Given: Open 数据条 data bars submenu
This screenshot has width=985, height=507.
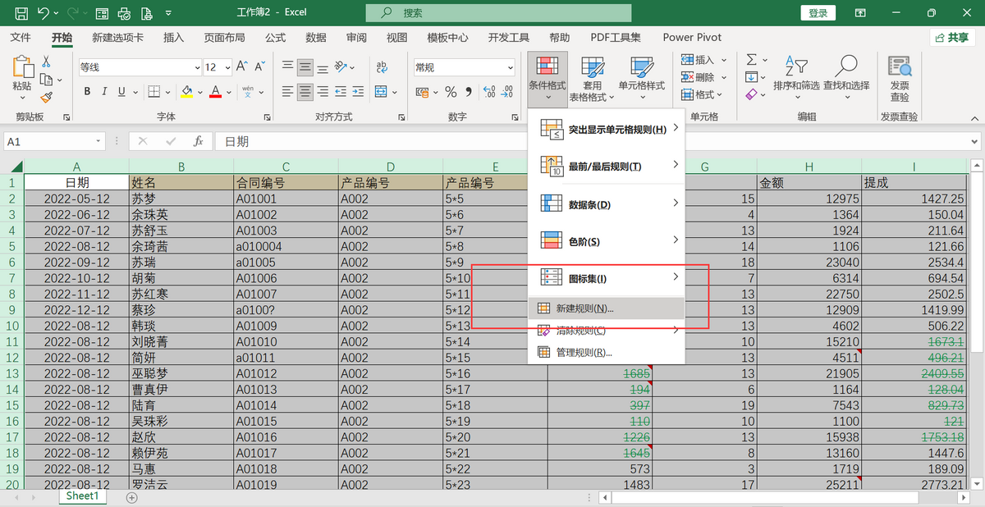Looking at the screenshot, I should 607,204.
